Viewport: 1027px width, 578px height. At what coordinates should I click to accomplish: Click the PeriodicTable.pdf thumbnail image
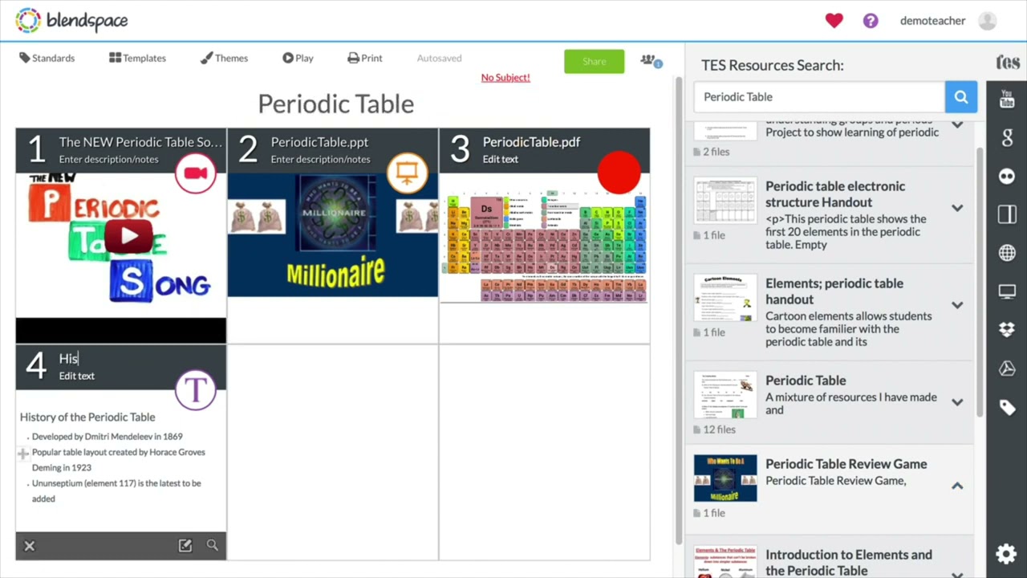[x=545, y=245]
